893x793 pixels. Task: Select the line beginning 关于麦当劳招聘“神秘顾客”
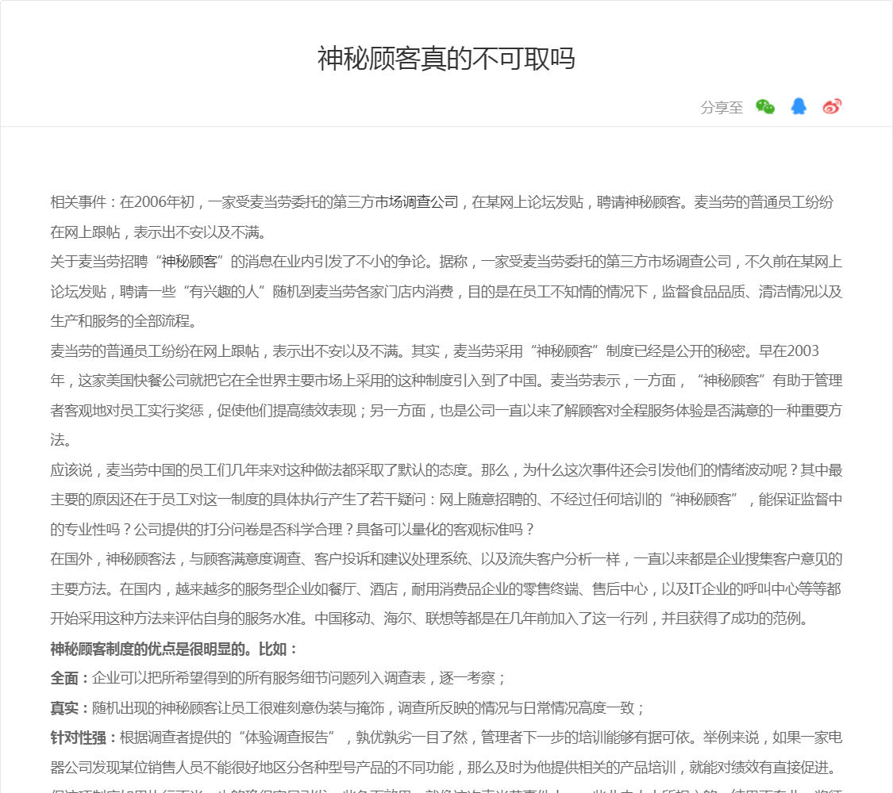pyautogui.click(x=446, y=262)
